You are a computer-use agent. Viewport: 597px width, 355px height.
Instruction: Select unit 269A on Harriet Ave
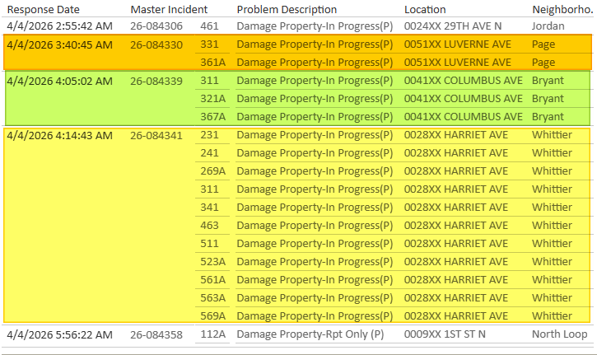pyautogui.click(x=212, y=171)
